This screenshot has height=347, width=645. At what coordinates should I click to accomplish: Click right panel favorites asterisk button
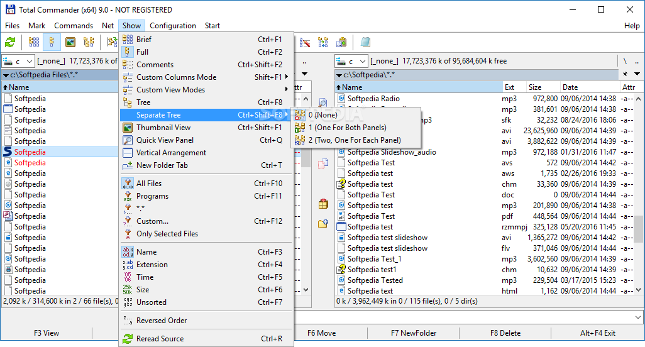click(625, 74)
